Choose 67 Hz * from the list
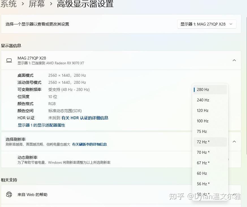Viewport: 247px width, 207px height. point(210,163)
